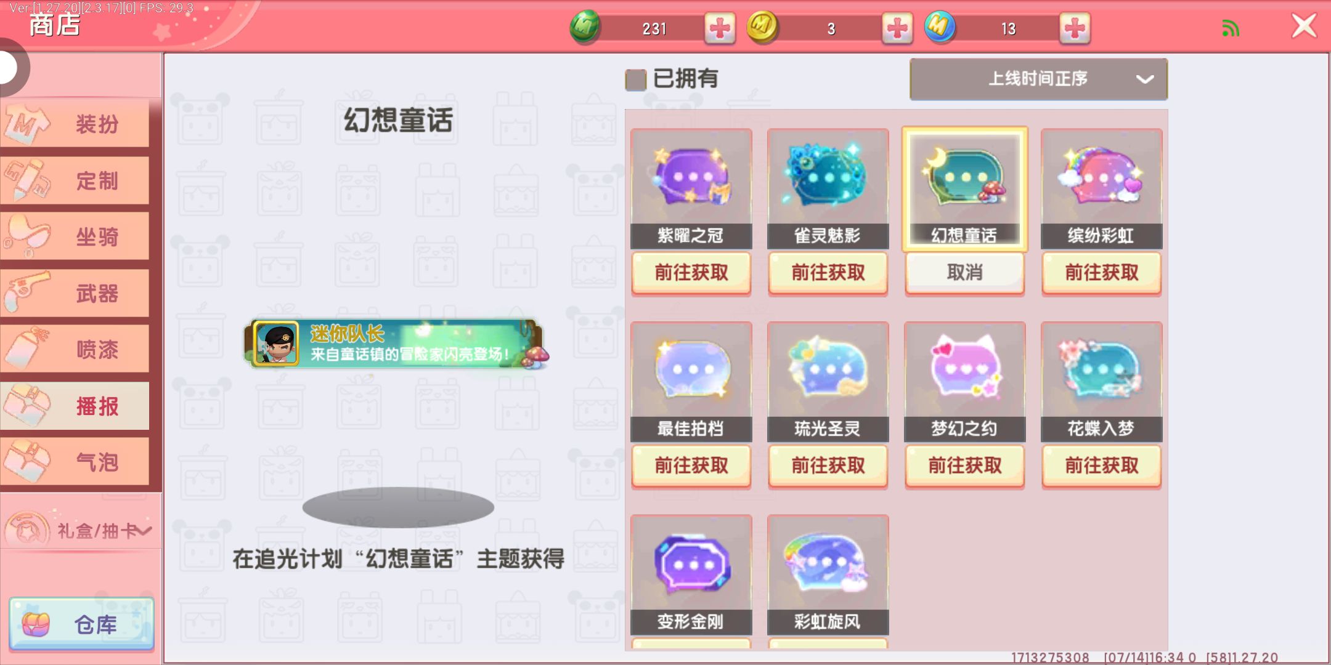Screen dimensions: 1331x665
Task: Add more green M coins
Action: (x=720, y=28)
